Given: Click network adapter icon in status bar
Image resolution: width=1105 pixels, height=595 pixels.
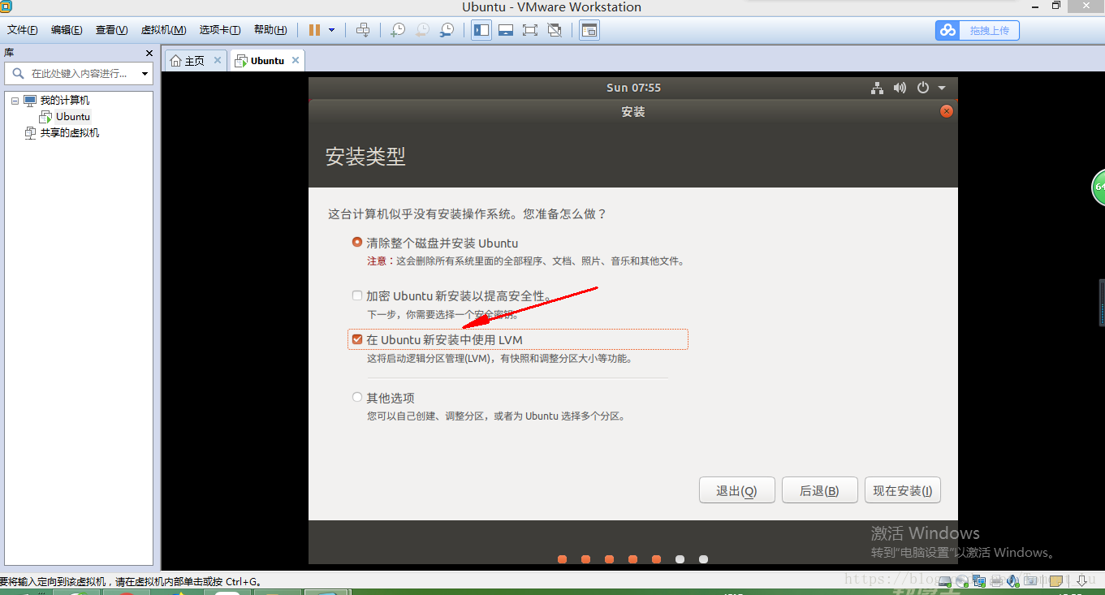Looking at the screenshot, I should tap(979, 581).
